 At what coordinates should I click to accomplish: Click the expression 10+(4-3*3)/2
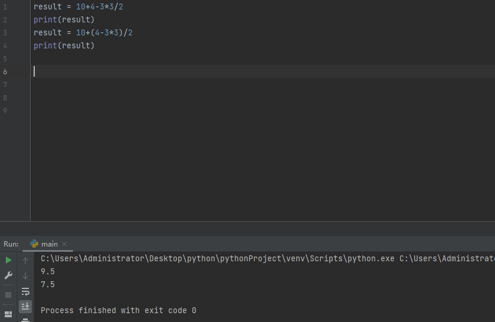[104, 32]
